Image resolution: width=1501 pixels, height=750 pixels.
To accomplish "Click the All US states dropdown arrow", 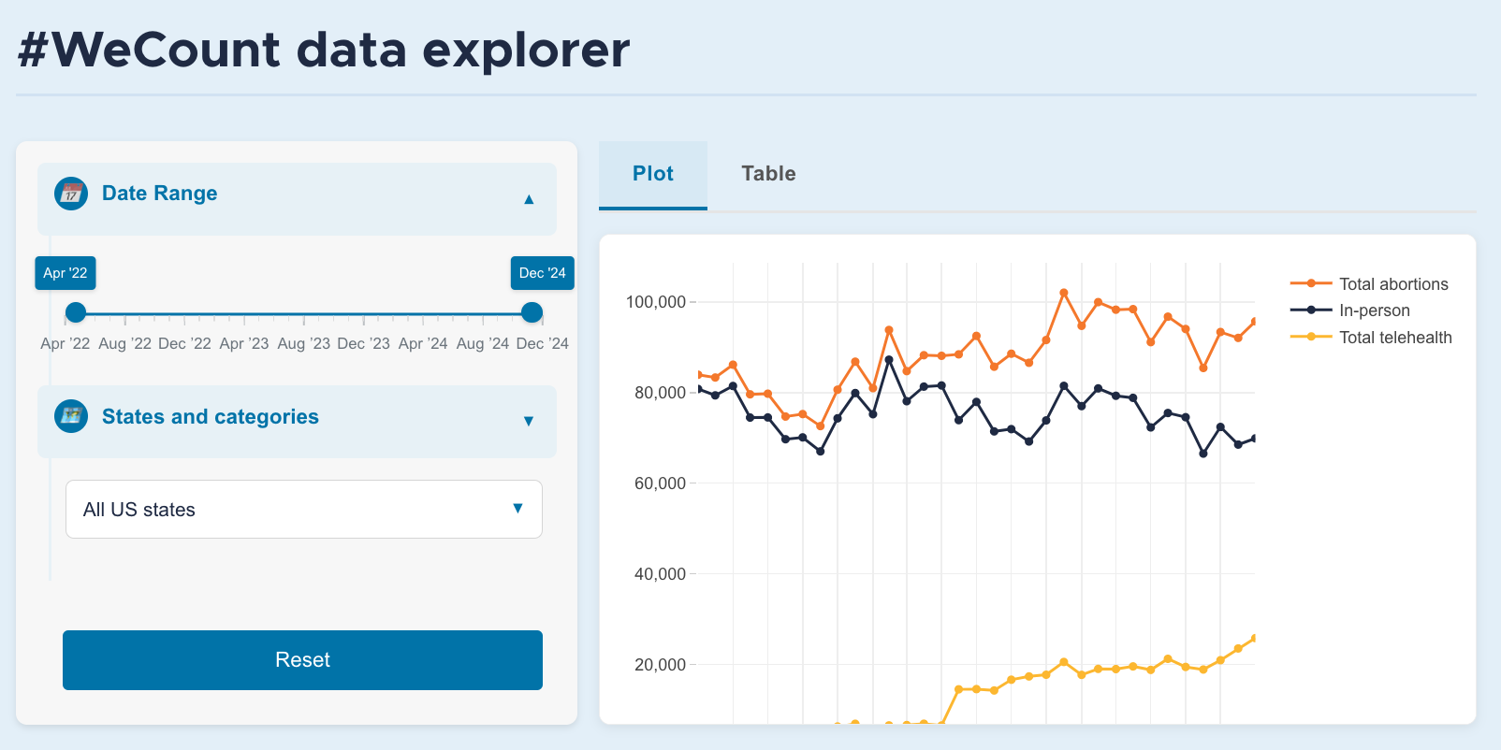I will 517,508.
